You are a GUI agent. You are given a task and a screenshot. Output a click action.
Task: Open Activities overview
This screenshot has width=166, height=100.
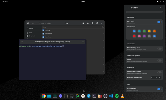tap(5, 2)
